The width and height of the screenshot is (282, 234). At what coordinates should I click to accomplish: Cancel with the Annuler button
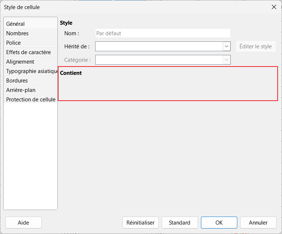click(x=258, y=223)
